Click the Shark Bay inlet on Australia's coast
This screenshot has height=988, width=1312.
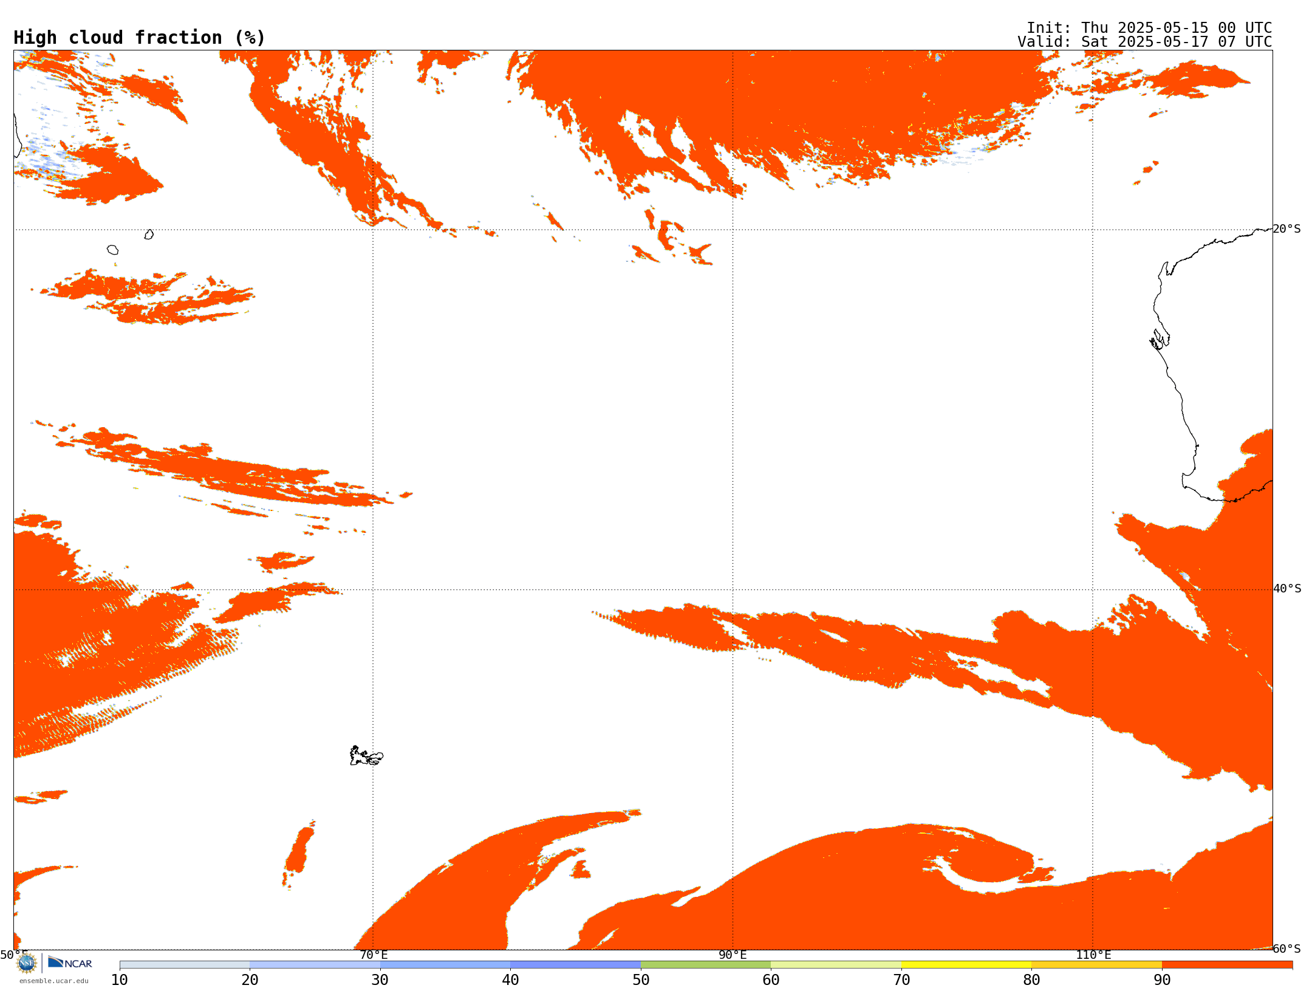coord(1160,339)
